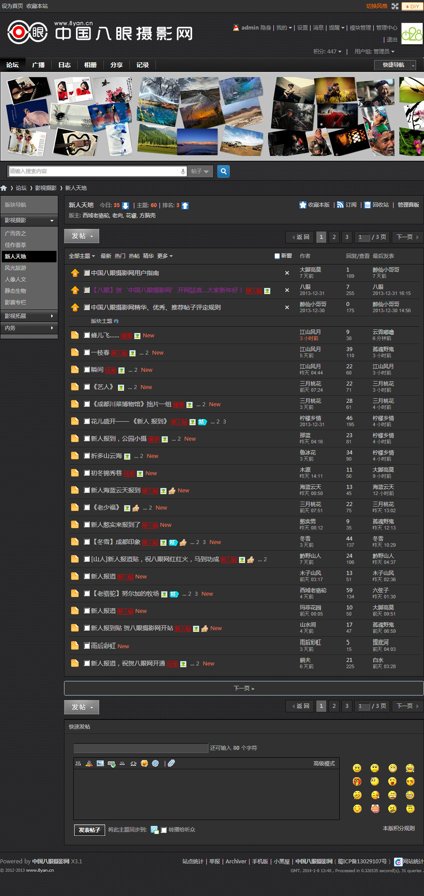The image size is (424, 896).
Task: Expand the 快捷导航 dropdown
Action: (x=395, y=65)
